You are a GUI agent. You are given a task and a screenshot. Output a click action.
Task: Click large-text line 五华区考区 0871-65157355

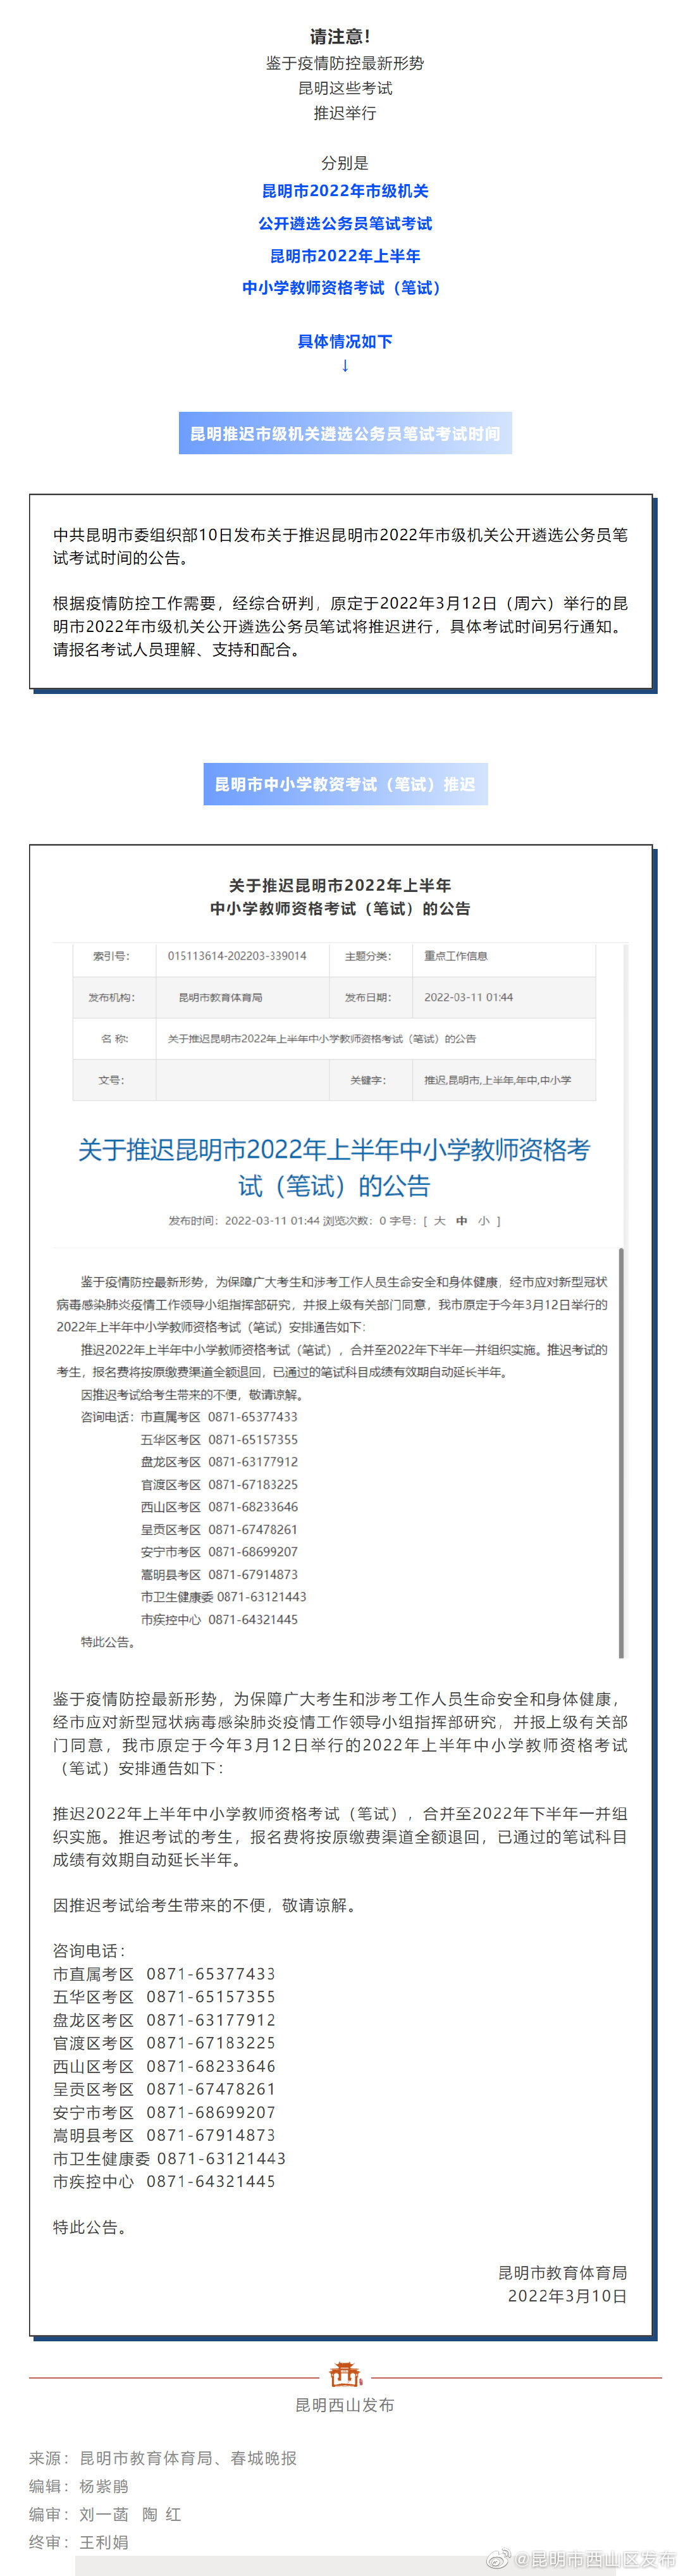tap(164, 1997)
